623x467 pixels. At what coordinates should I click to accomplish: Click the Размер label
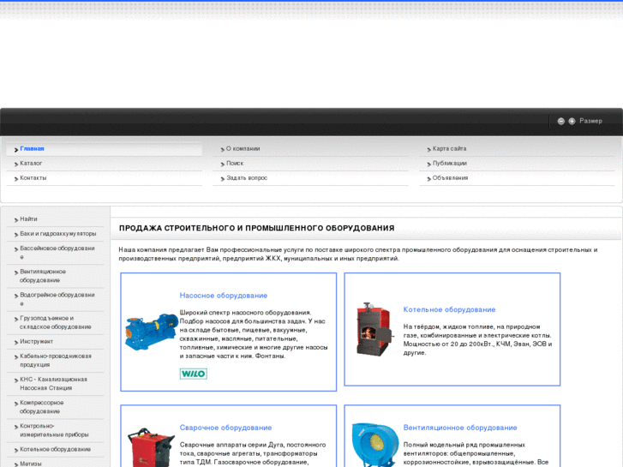coord(590,121)
